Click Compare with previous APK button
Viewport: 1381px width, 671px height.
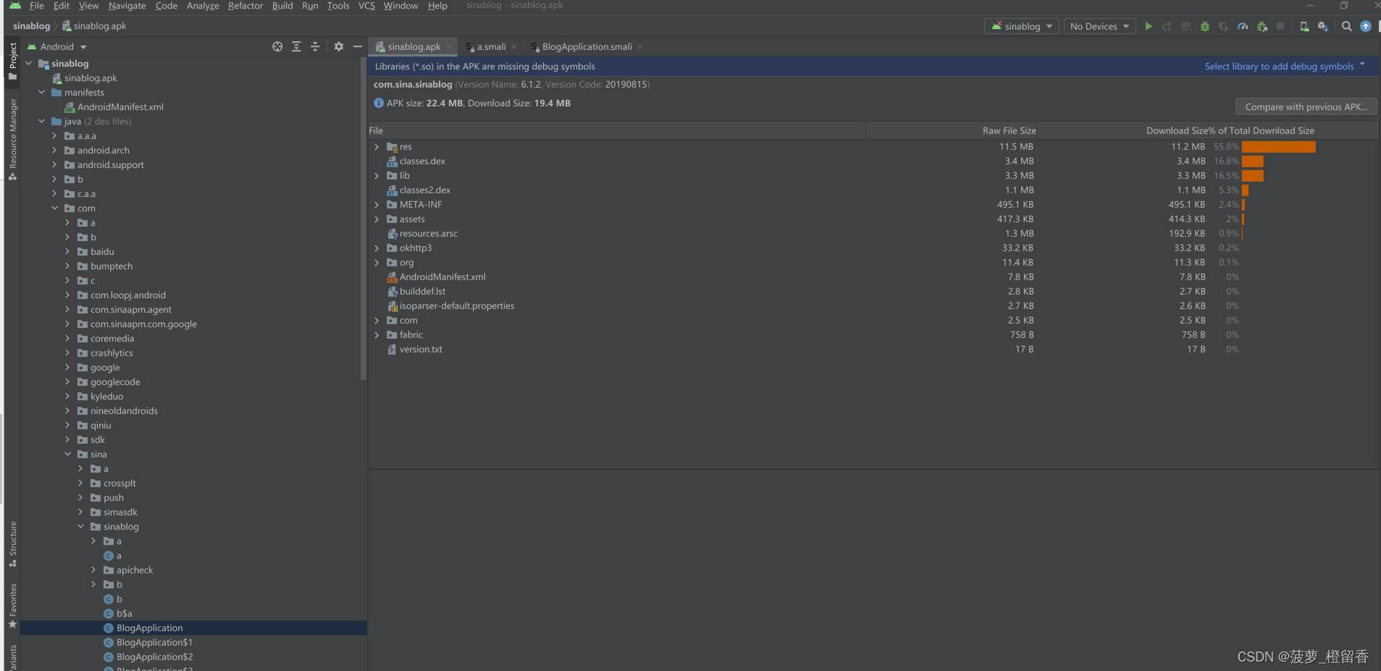[1306, 106]
